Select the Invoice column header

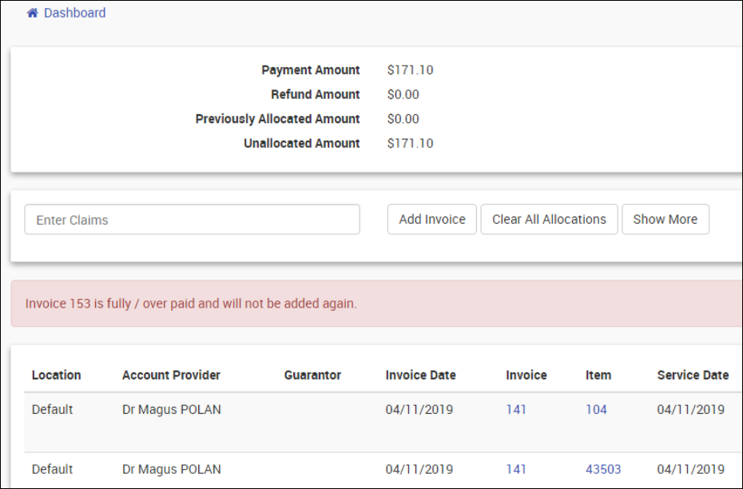coord(526,375)
